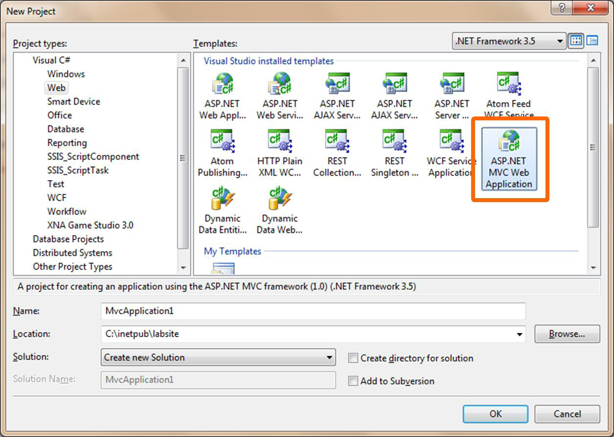Check the Add to Subversion box
614x437 pixels.
pyautogui.click(x=353, y=381)
